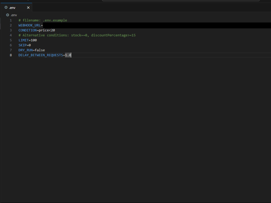271x203 pixels.
Task: Click the .env breadcrumb label
Action: click(14, 15)
